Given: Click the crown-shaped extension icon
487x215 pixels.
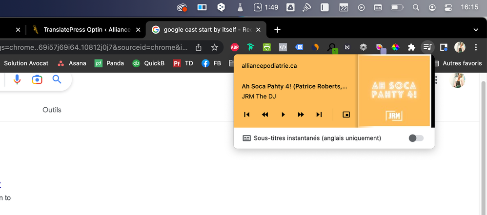Looking at the screenshot, I should [347, 47].
